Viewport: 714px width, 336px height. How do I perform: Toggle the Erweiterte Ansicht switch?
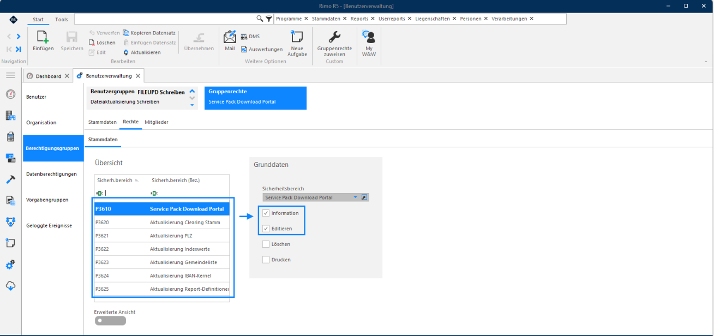[x=110, y=321]
